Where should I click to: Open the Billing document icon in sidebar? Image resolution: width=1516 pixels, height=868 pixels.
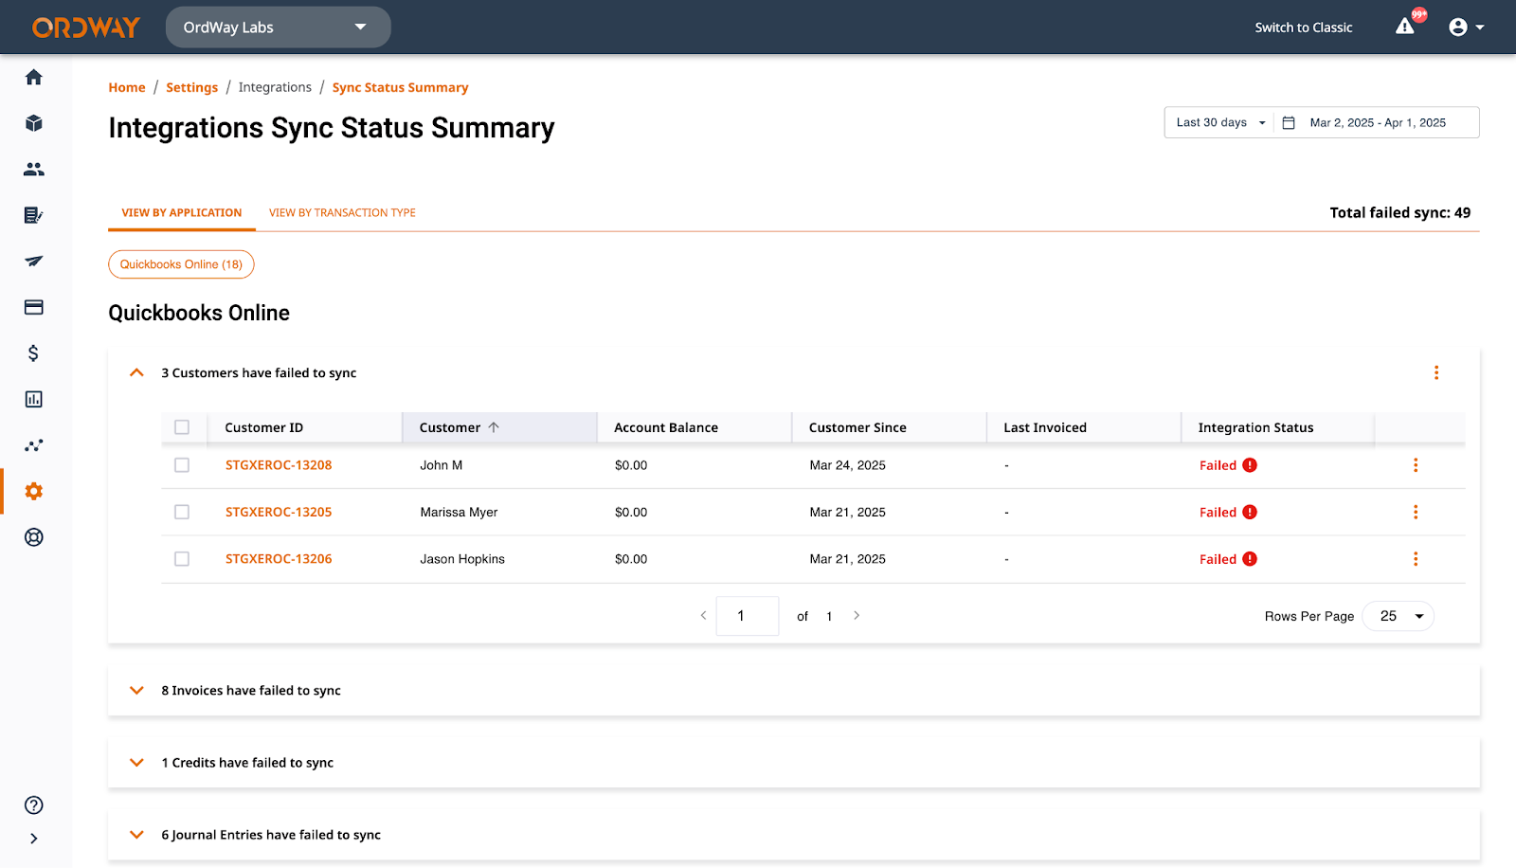pos(34,215)
